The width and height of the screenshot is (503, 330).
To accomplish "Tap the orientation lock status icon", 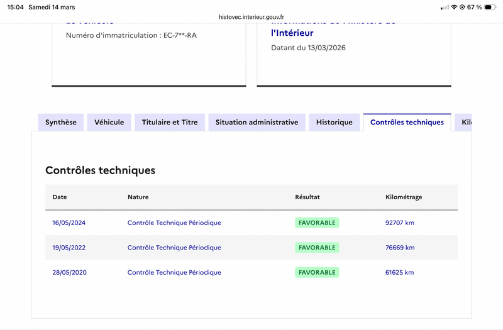I will (x=462, y=7).
